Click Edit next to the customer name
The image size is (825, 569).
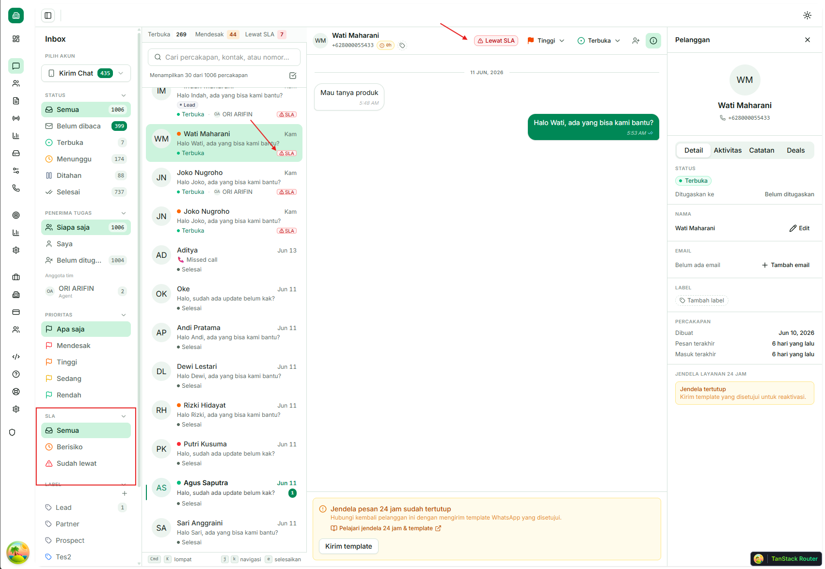tap(799, 228)
